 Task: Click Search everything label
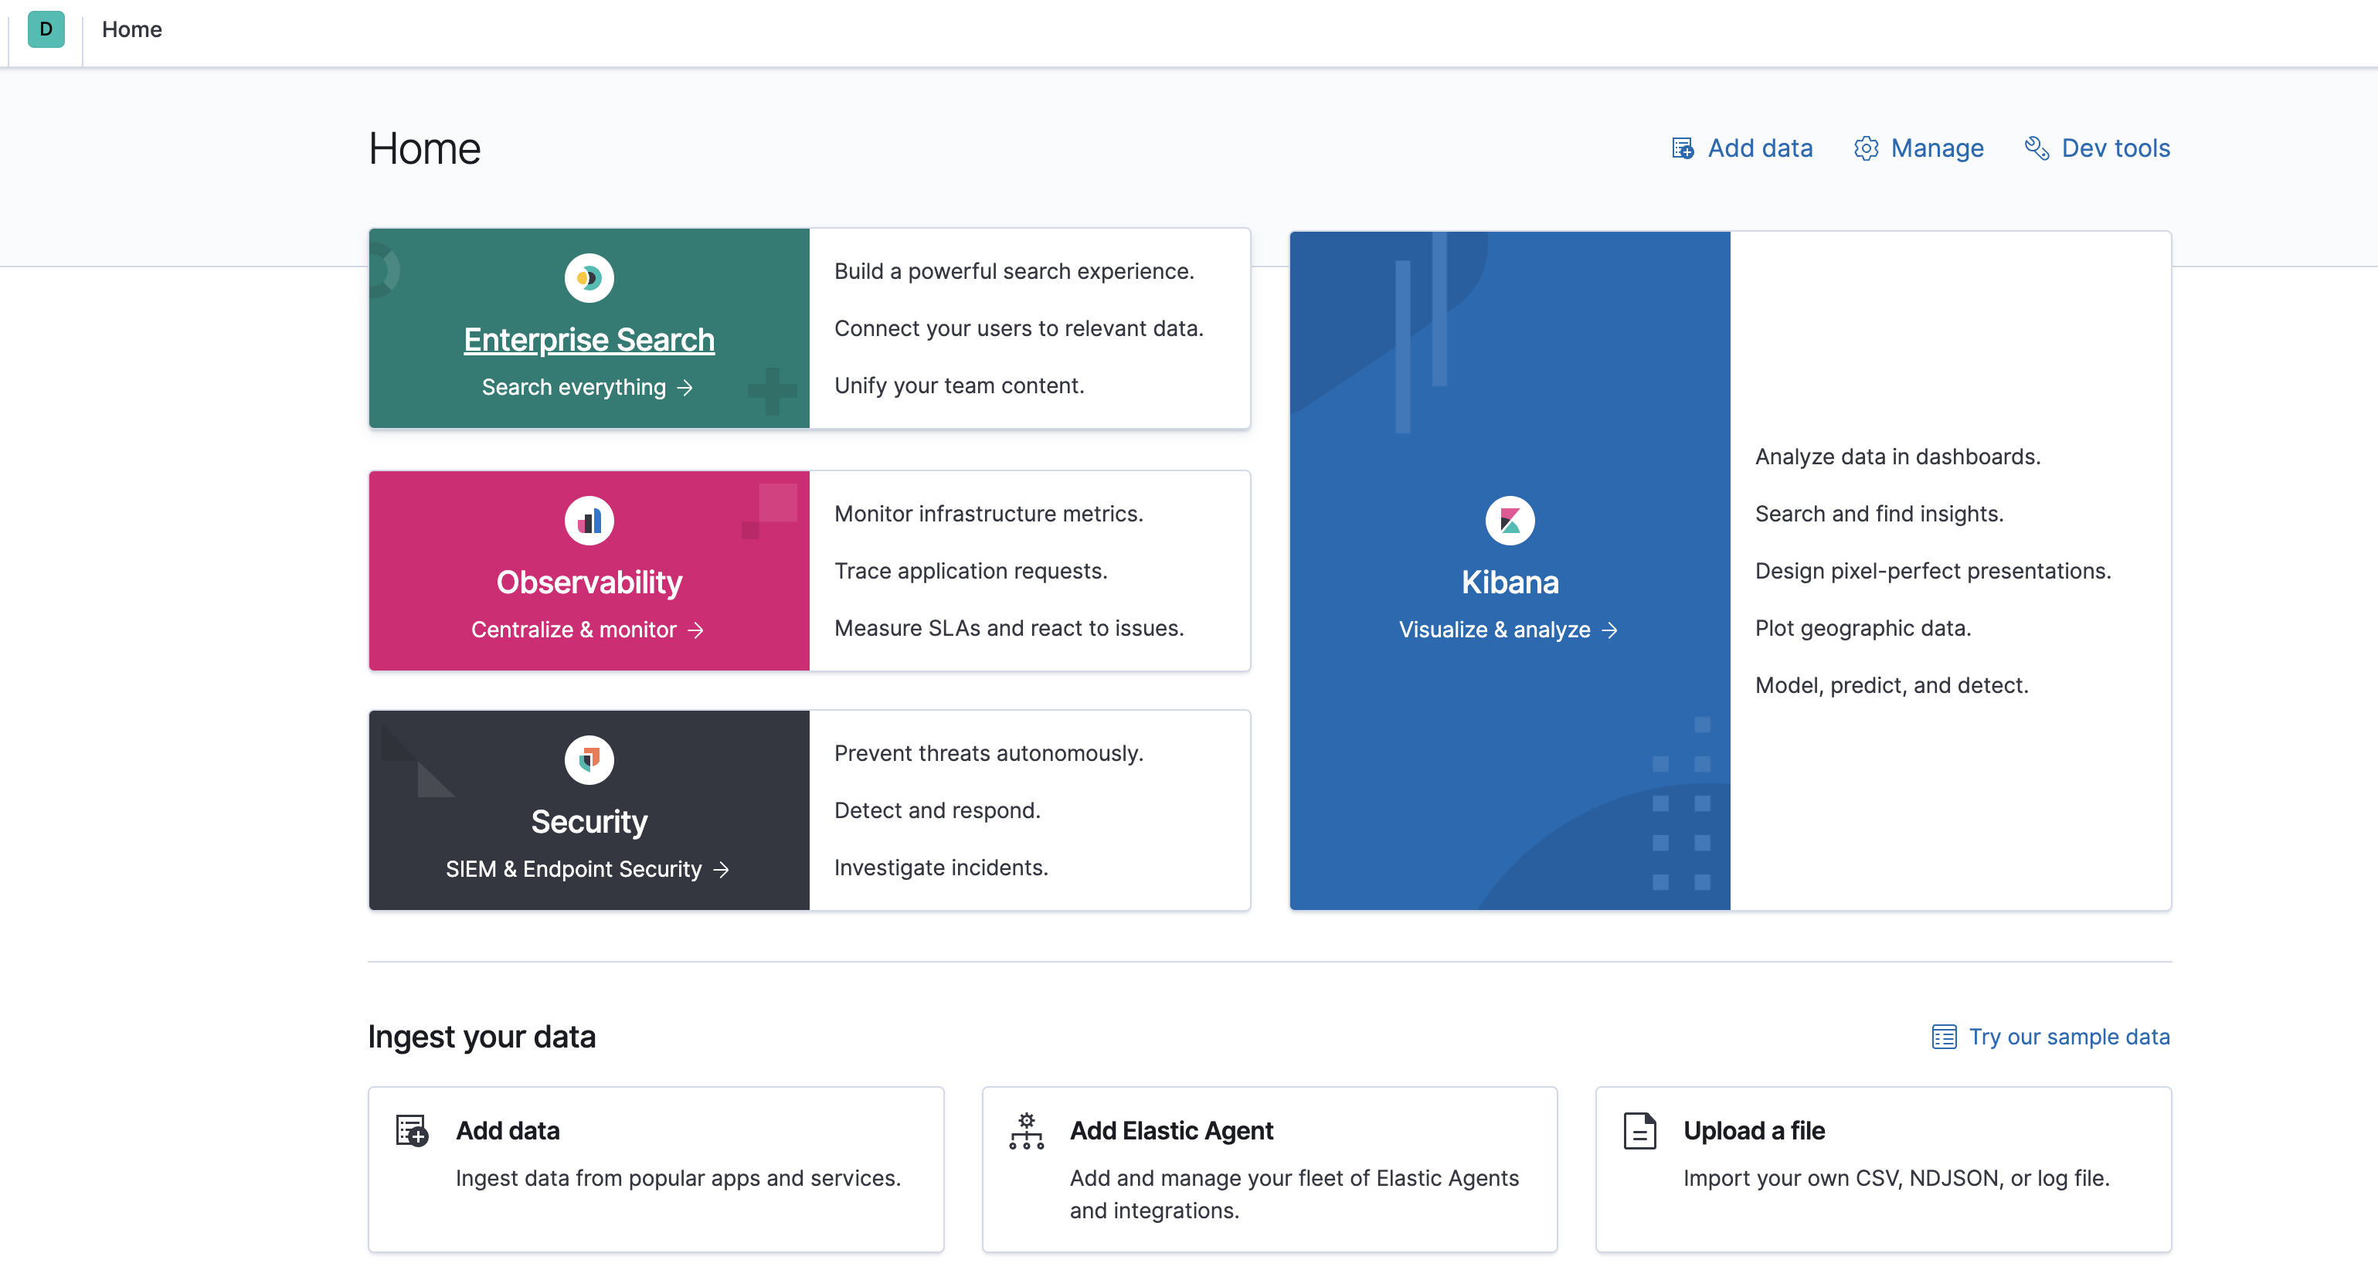click(573, 387)
